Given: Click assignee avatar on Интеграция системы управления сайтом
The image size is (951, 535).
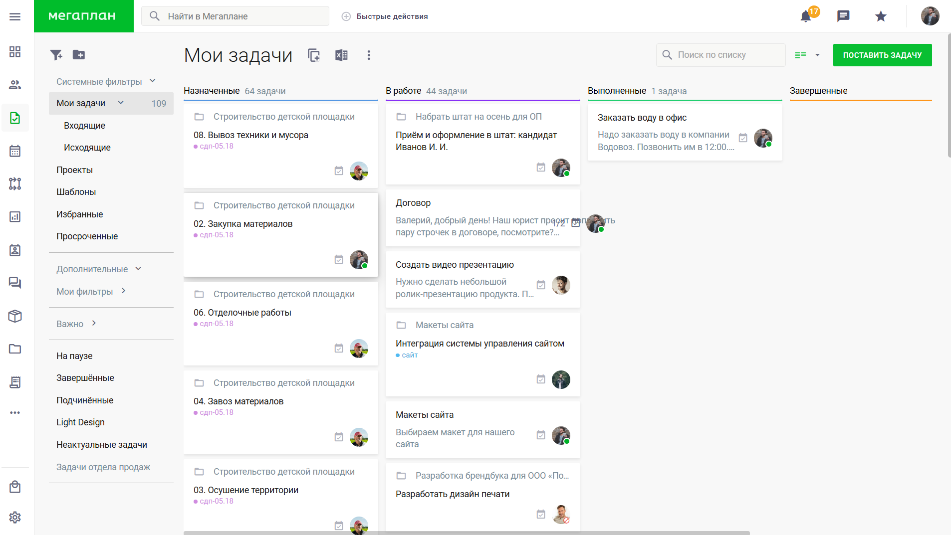Looking at the screenshot, I should pos(561,380).
